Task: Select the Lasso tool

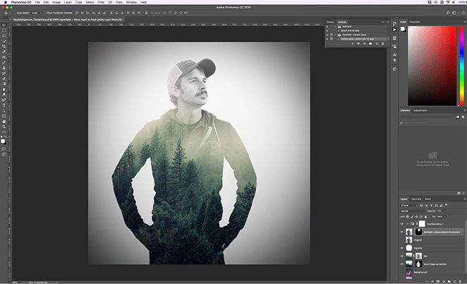Action: pos(4,34)
